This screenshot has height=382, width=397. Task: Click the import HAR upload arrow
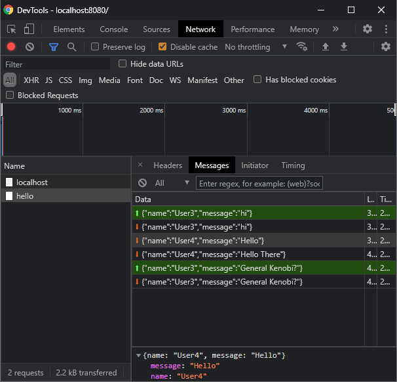[325, 47]
